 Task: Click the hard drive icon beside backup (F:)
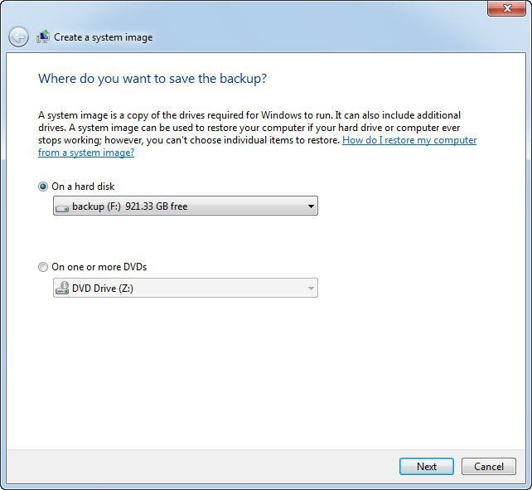pos(62,206)
